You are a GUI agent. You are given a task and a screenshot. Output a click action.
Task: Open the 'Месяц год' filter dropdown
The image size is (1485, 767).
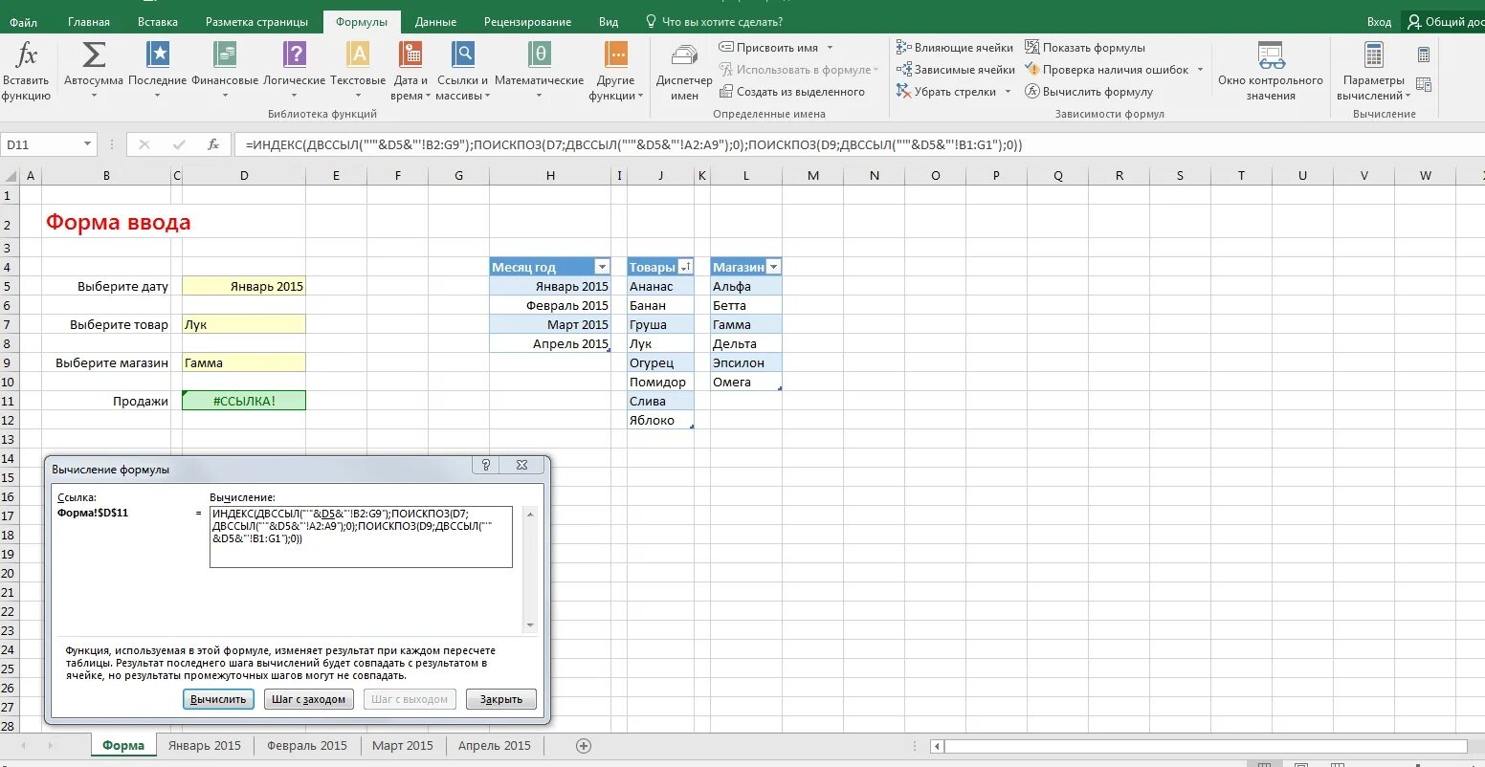(602, 268)
